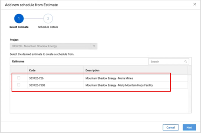
Task: Focus the Estimates Search field
Action: [169, 62]
